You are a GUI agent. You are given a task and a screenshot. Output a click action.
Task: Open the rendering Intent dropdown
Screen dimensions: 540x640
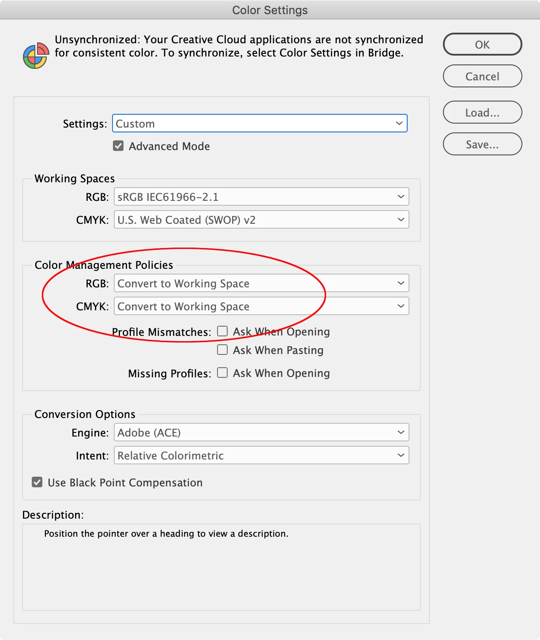262,456
